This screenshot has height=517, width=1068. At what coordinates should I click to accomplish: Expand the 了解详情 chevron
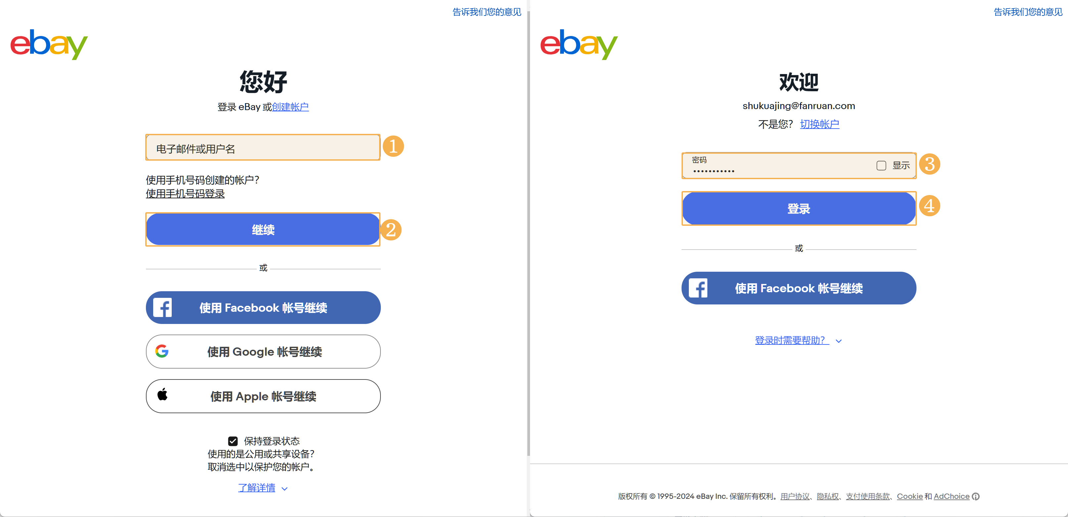(285, 489)
